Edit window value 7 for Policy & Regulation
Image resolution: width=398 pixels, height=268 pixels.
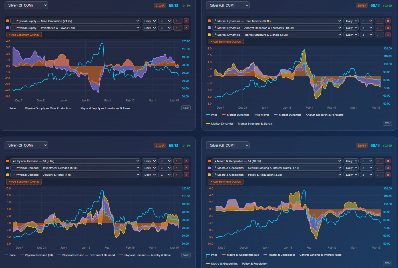tap(379, 175)
